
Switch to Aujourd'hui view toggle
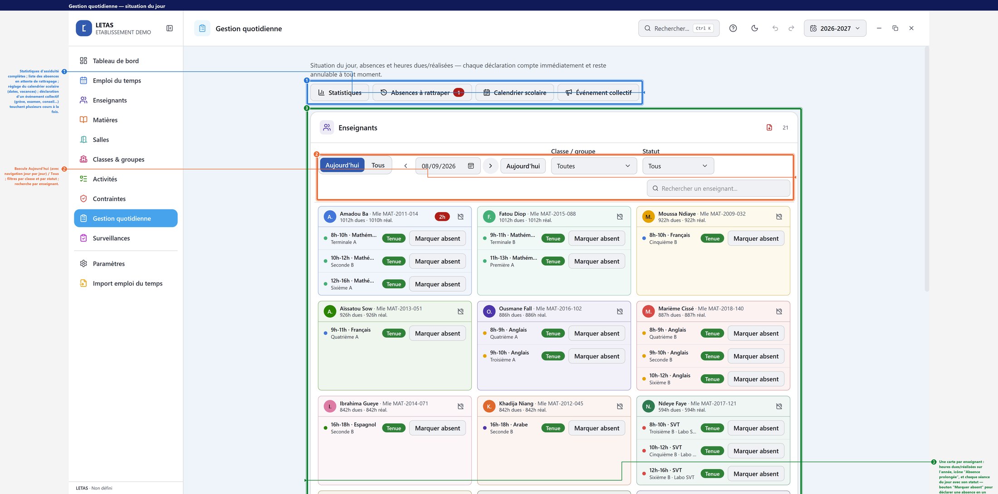[x=342, y=165]
